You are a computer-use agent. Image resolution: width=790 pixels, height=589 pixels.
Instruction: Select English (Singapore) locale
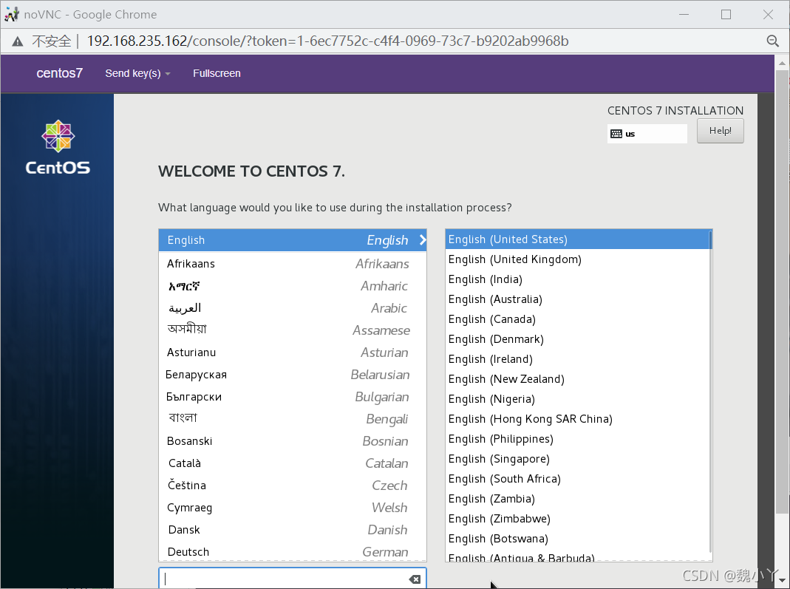[577, 459]
